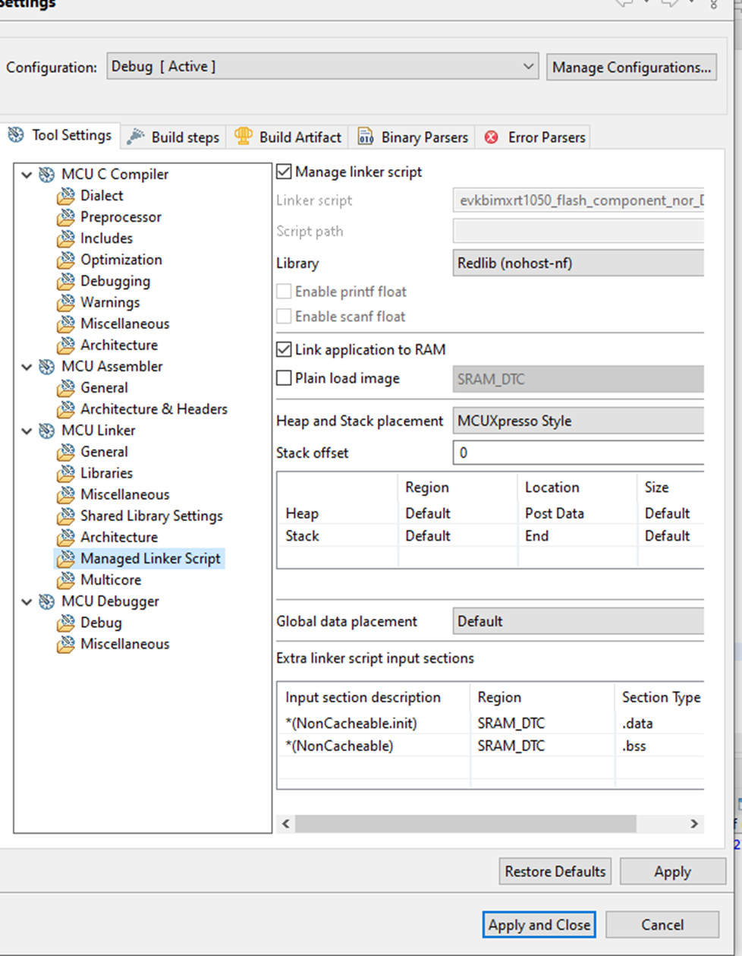
Task: Uncheck Manage linker script checkbox
Action: click(285, 172)
